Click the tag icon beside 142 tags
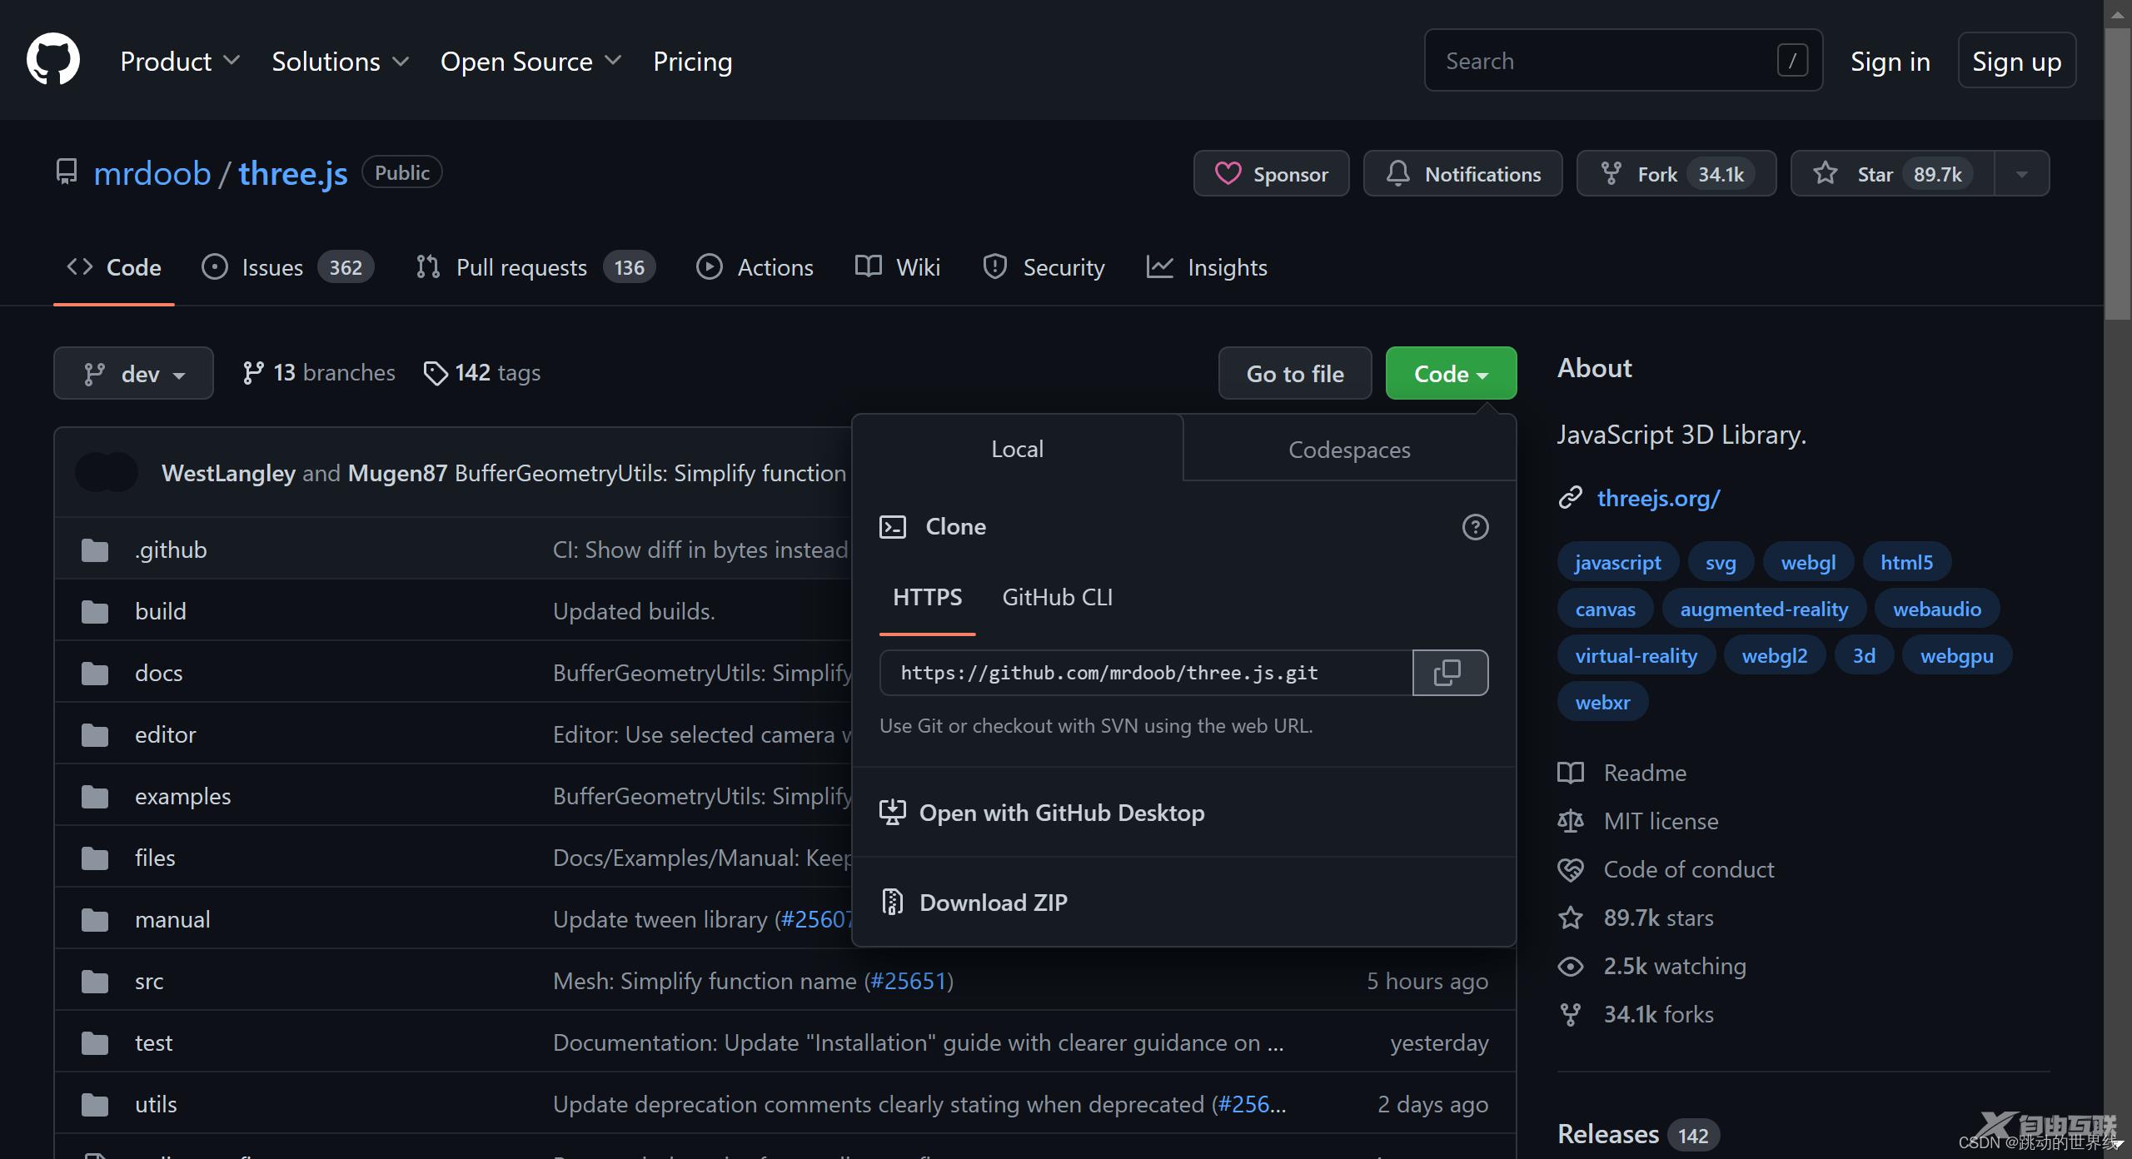This screenshot has height=1159, width=2132. tap(435, 373)
